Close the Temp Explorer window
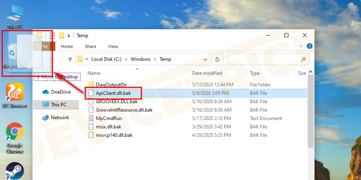 pos(305,35)
